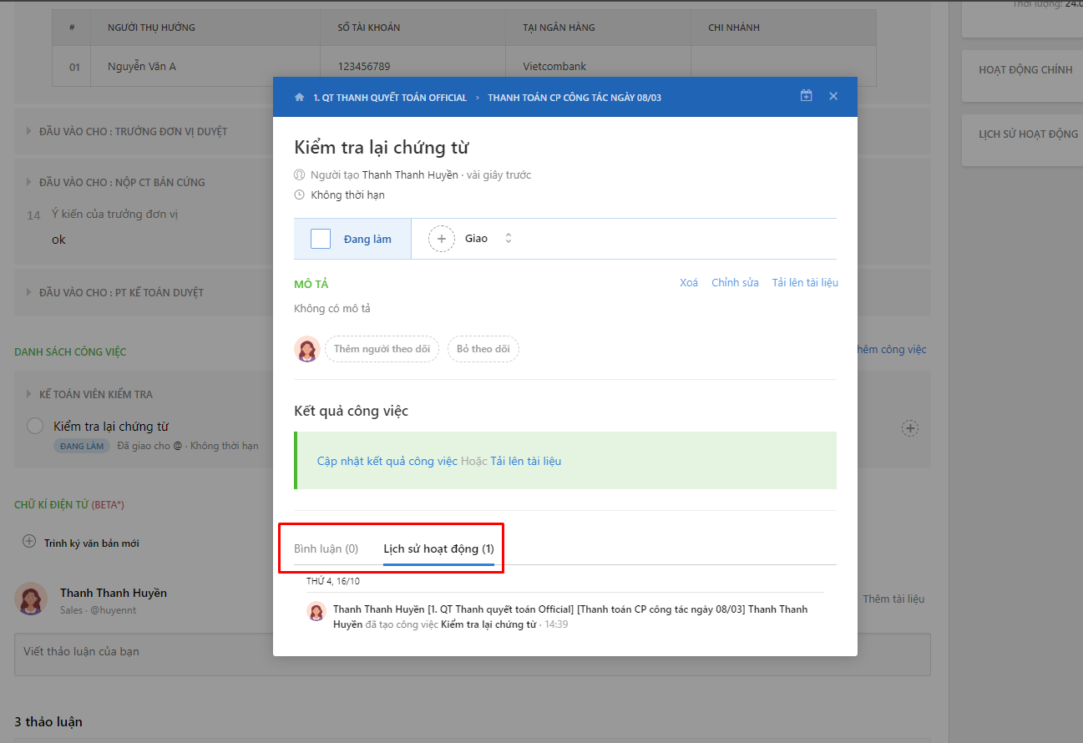
Task: Click Trình ký văn bản mới text
Action: (x=92, y=543)
